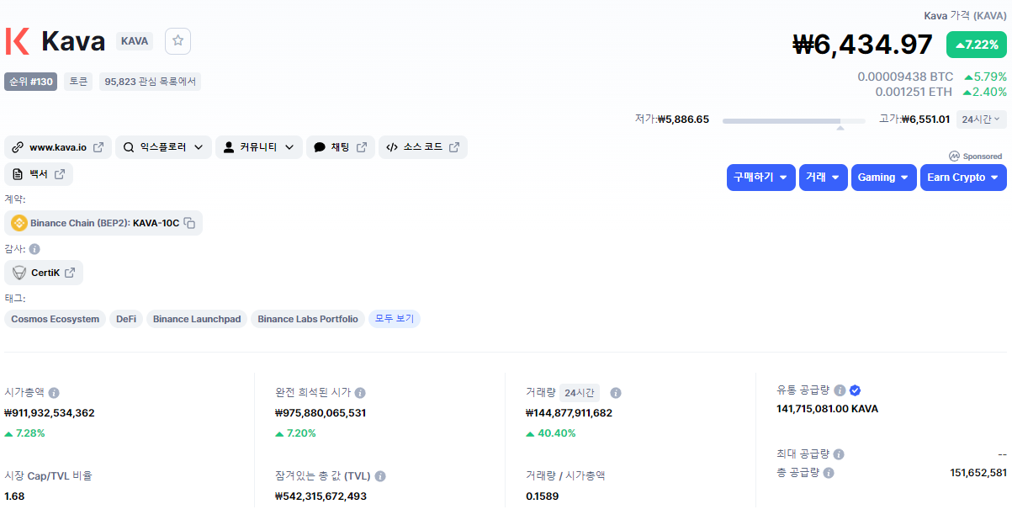Open the 백서 whitepaper link
The width and height of the screenshot is (1012, 520).
pos(39,174)
